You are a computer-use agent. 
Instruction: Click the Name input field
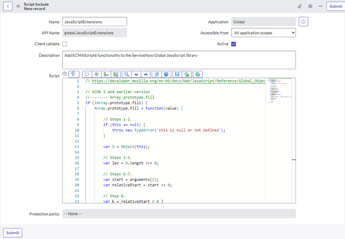pos(95,22)
